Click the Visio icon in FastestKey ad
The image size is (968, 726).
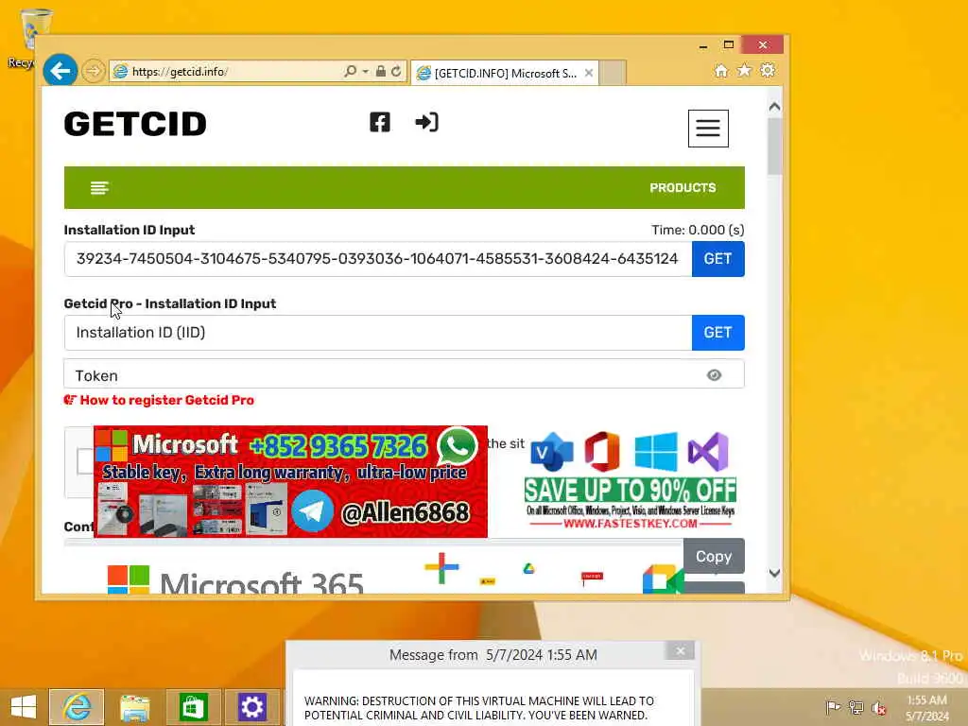click(x=551, y=451)
